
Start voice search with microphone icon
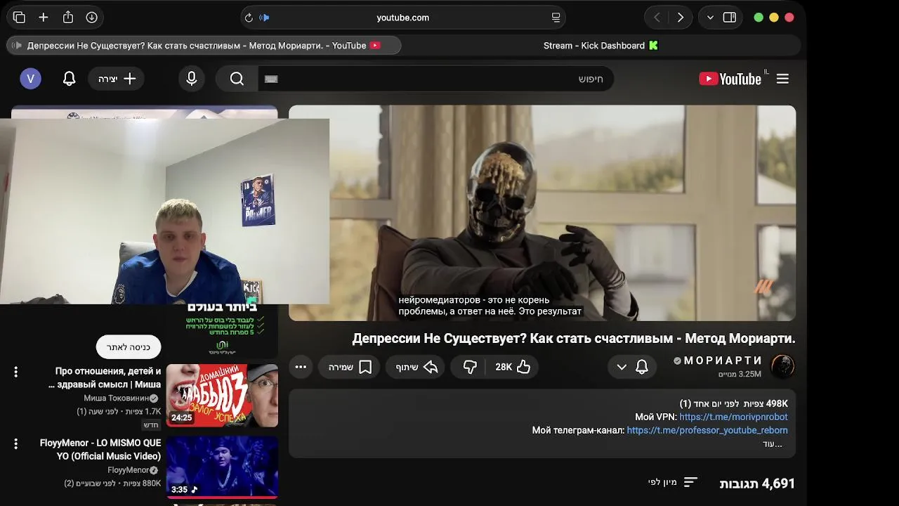[x=192, y=79]
